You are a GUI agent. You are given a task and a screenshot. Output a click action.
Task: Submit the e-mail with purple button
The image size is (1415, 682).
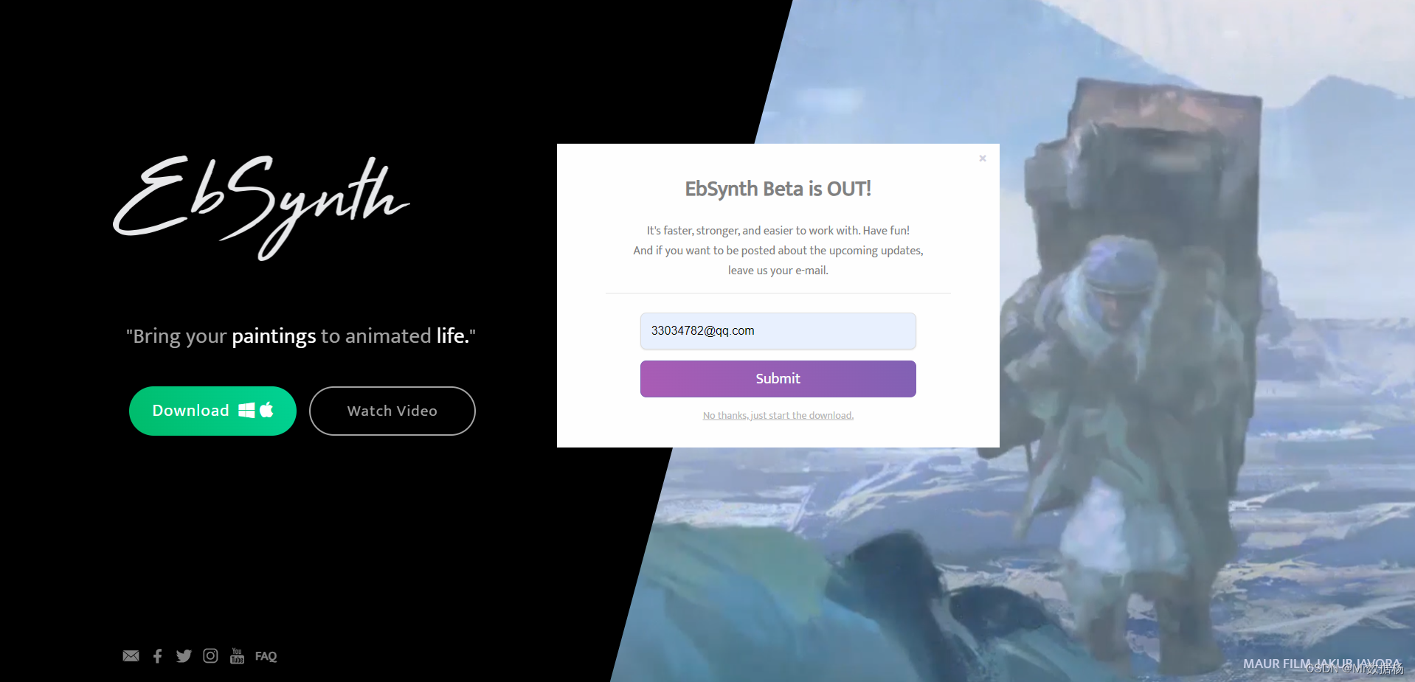778,379
